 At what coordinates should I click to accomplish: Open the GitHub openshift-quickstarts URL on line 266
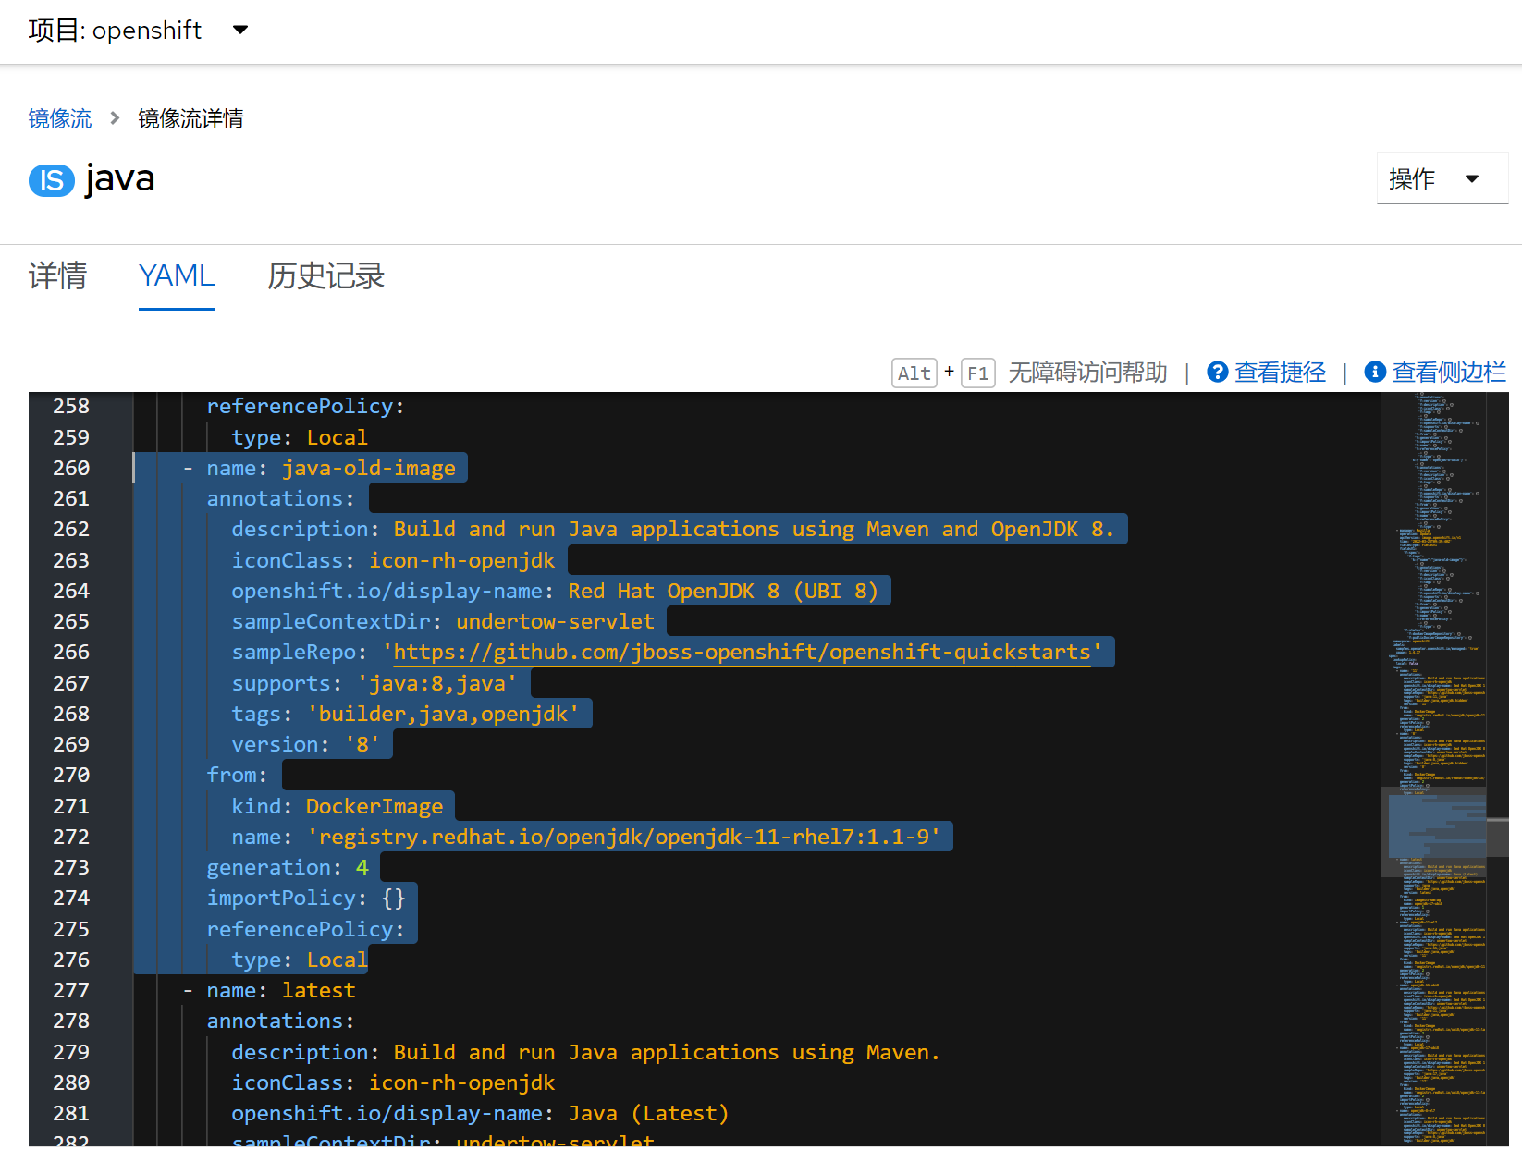742,653
